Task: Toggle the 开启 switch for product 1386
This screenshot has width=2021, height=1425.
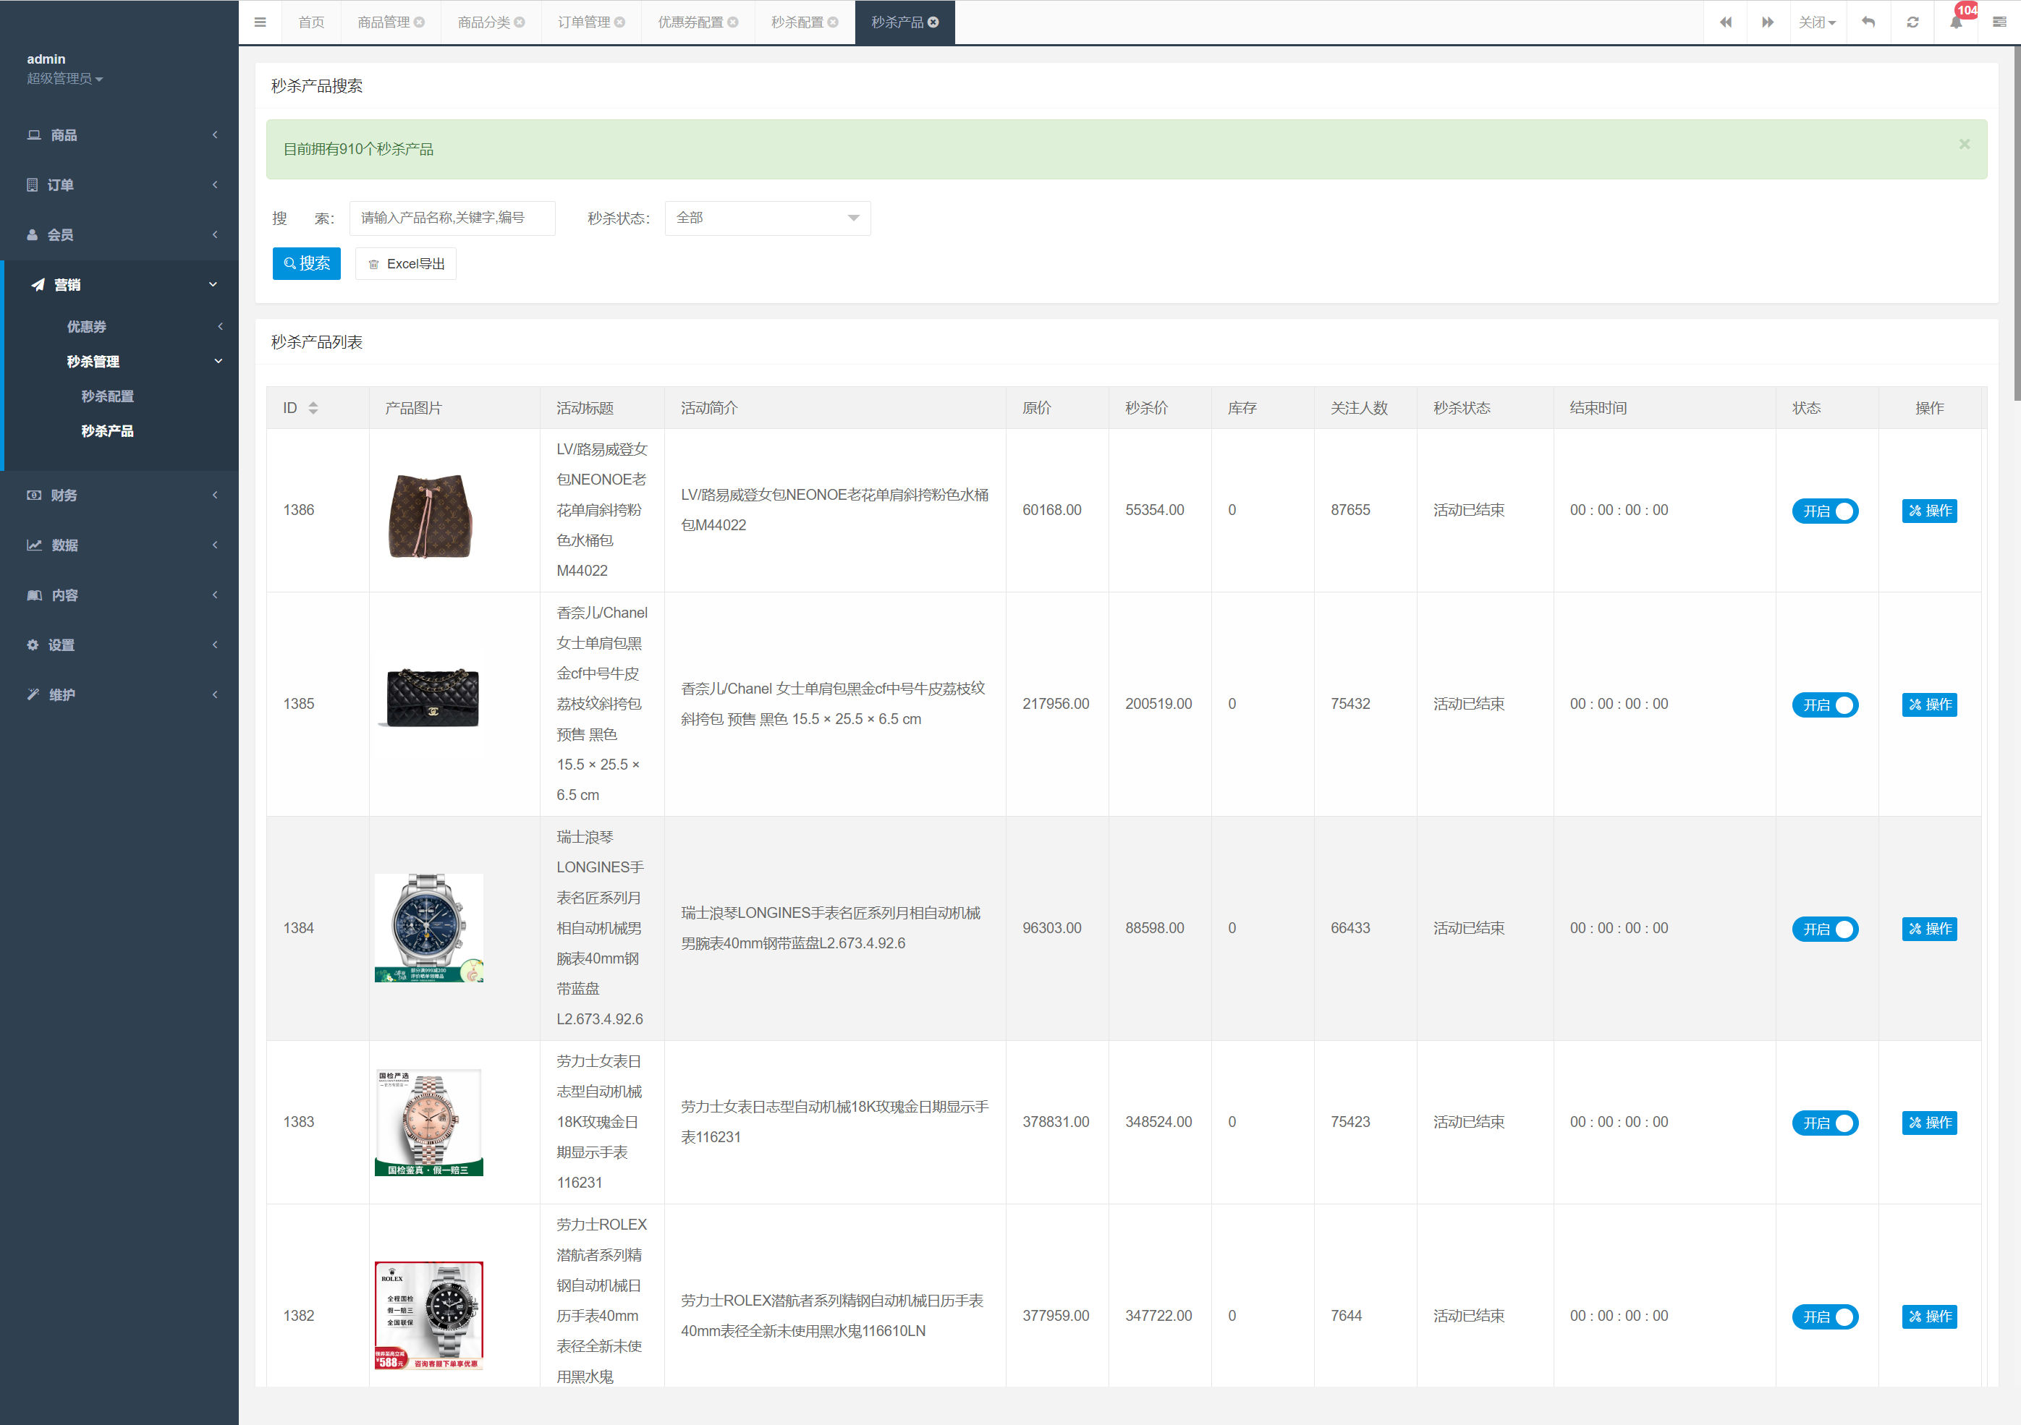Action: click(1825, 511)
